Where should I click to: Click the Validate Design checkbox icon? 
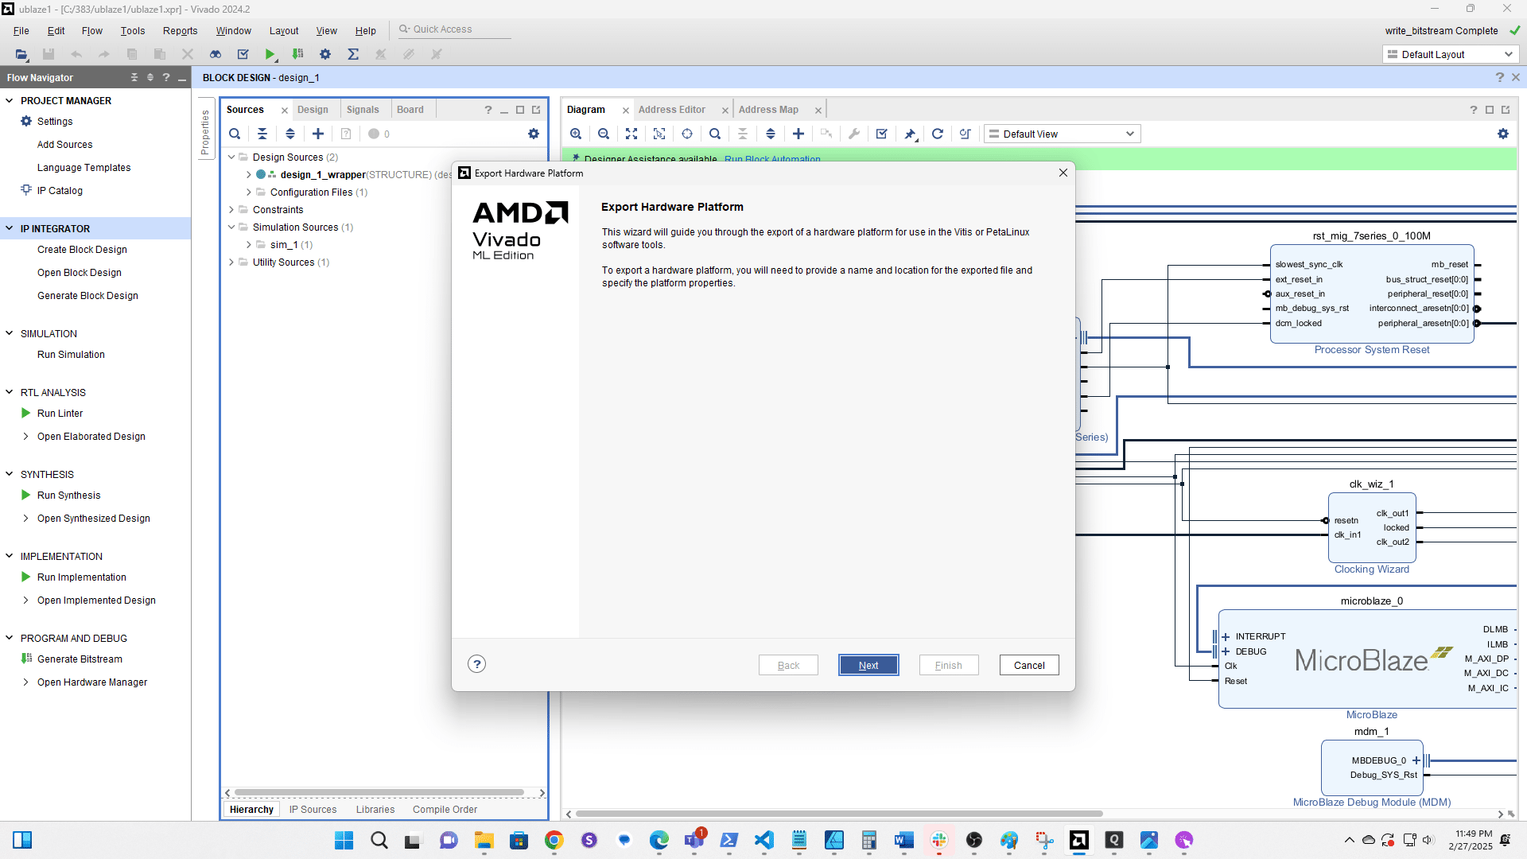click(882, 134)
